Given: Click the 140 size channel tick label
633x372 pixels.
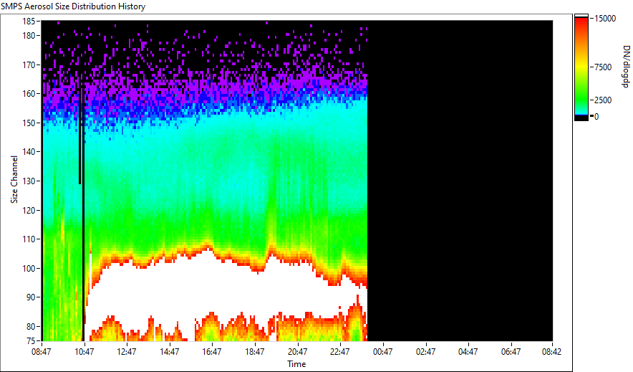Looking at the screenshot, I should (29, 152).
